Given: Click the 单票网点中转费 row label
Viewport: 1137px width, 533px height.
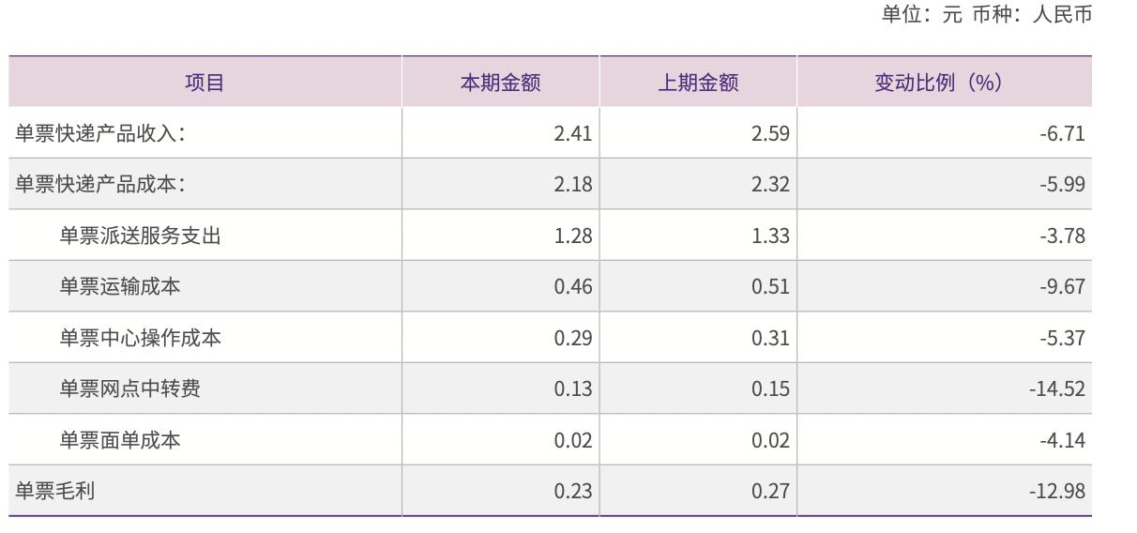Looking at the screenshot, I should click(x=130, y=388).
